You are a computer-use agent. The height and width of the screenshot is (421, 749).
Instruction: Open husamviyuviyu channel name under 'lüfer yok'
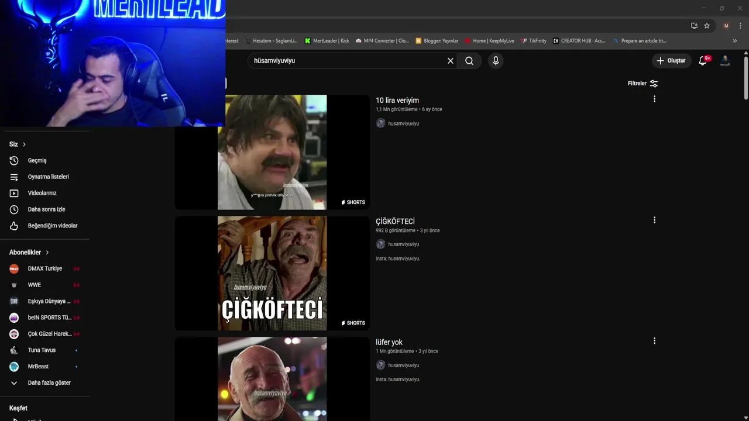point(404,365)
